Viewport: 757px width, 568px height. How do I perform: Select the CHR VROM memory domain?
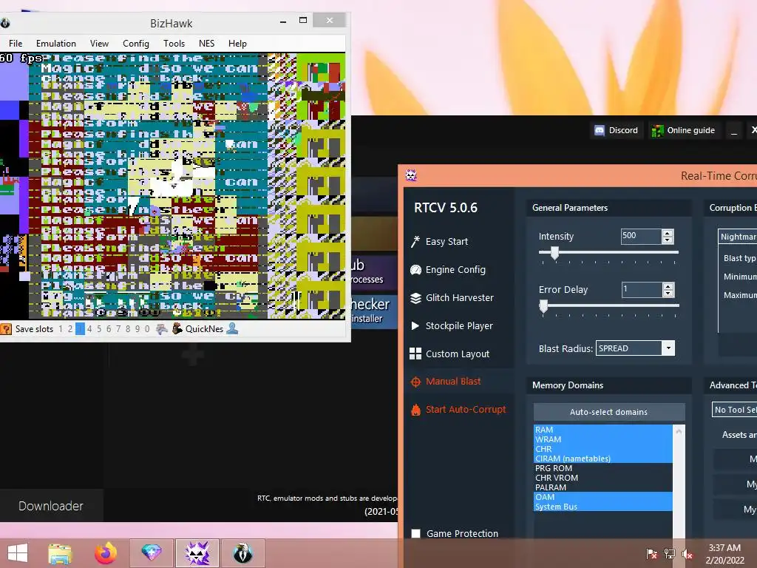pos(603,479)
